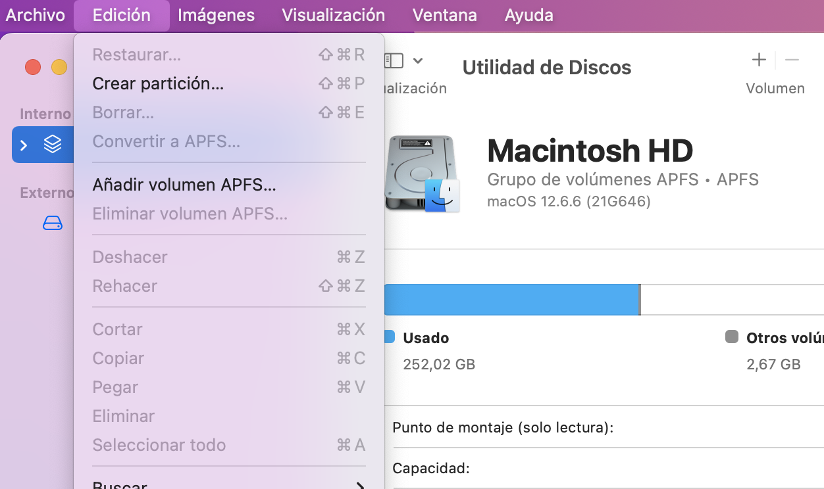This screenshot has height=489, width=824.
Task: Select Eliminar volumen APFS… entry
Action: click(229, 214)
